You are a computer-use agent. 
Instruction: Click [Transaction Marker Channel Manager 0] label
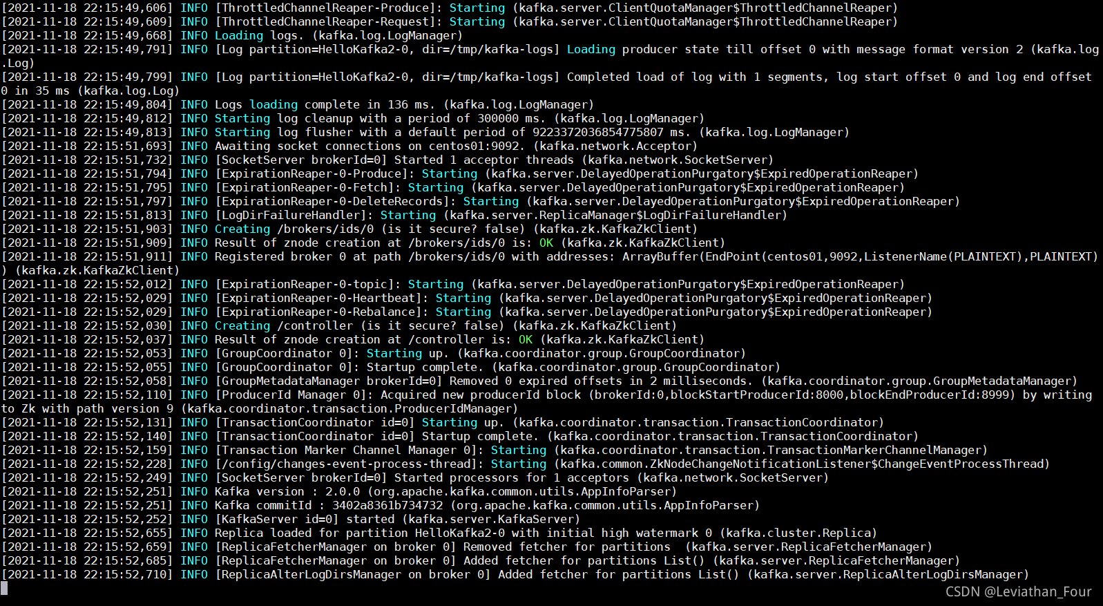coord(346,451)
